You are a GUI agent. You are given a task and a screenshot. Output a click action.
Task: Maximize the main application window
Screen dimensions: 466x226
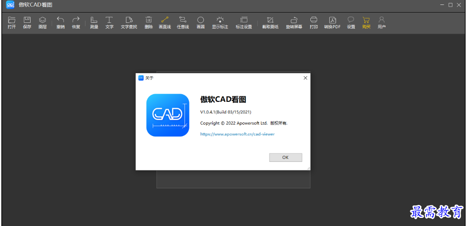(x=451, y=5)
